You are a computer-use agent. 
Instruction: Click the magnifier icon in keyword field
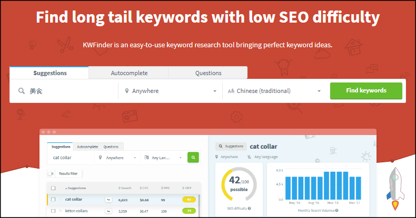pyautogui.click(x=21, y=91)
